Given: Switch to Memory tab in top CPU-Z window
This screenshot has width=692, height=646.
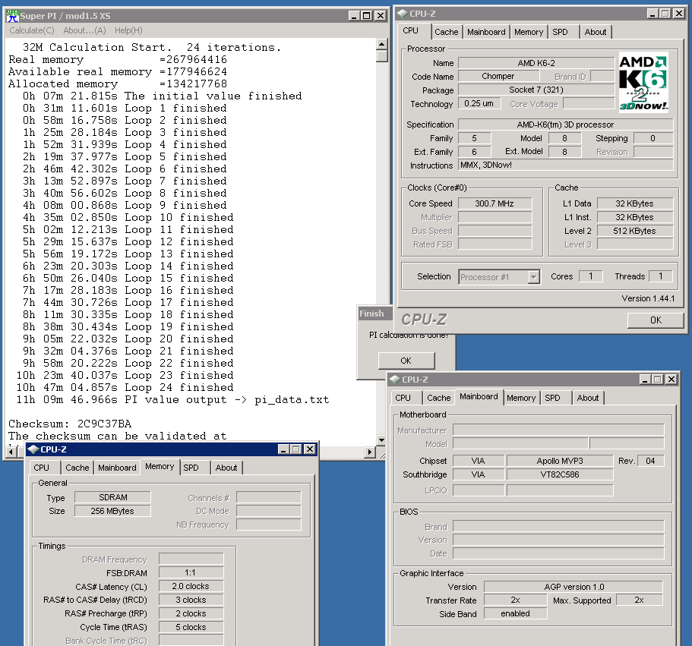Looking at the screenshot, I should pyautogui.click(x=528, y=32).
